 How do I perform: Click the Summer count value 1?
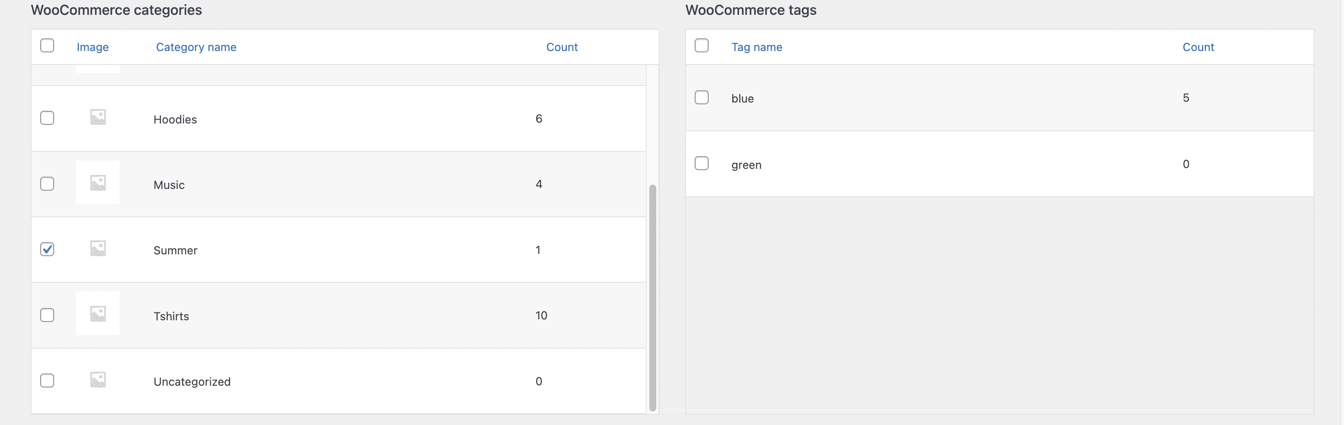[538, 250]
